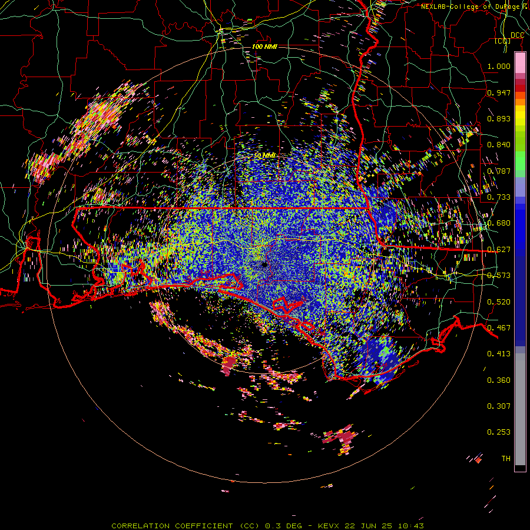Click the 0.680 color scale value
This screenshot has width=530, height=530.
(499, 223)
